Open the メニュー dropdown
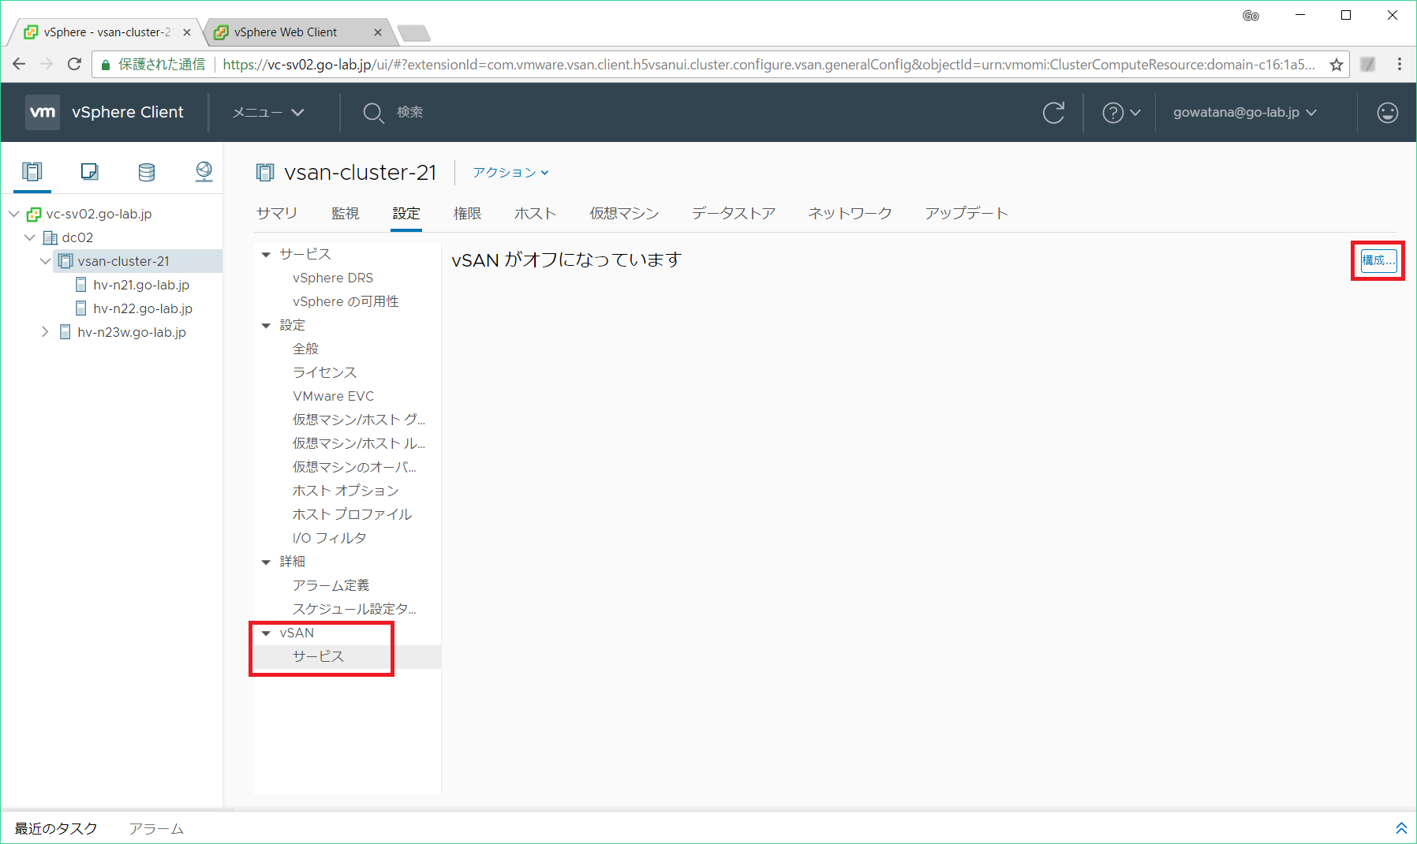The width and height of the screenshot is (1417, 844). point(268,113)
